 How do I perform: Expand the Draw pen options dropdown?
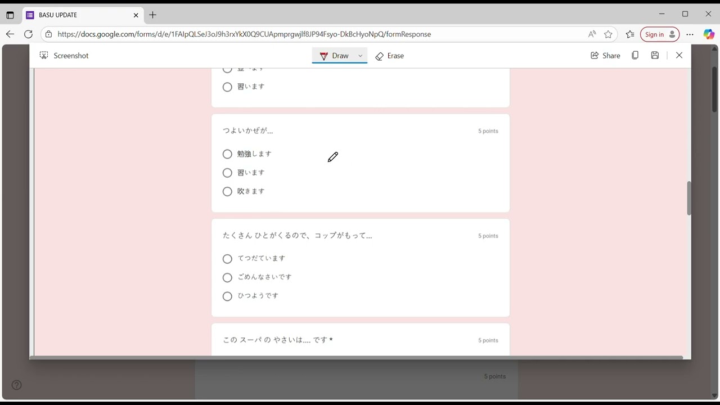361,56
